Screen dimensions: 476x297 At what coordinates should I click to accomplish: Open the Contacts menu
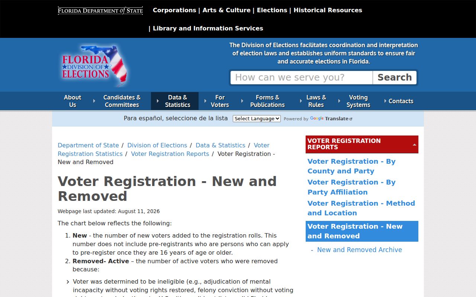[401, 101]
